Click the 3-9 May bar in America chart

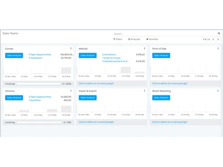(24, 111)
